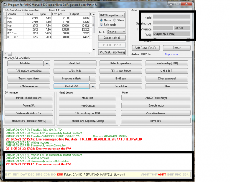
Task: Click Write and initialize Dir
Action: (x=29, y=113)
